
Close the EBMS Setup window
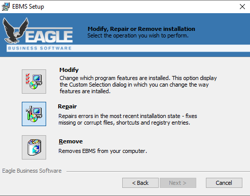[x=242, y=7]
